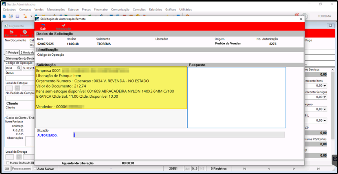Click the user avatar icon near TEOREMA

click(305, 16)
